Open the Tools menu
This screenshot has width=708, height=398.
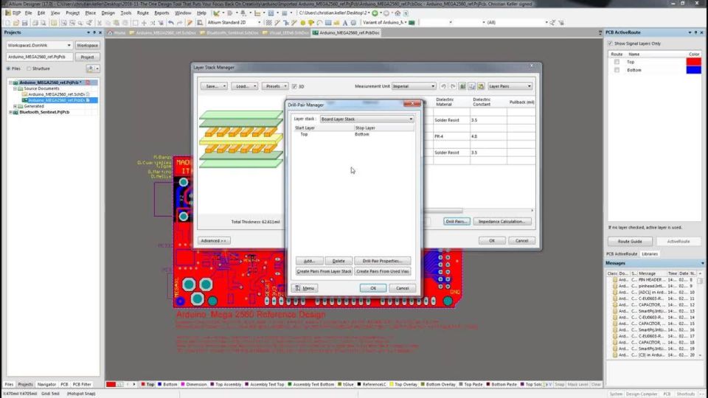pyautogui.click(x=125, y=13)
